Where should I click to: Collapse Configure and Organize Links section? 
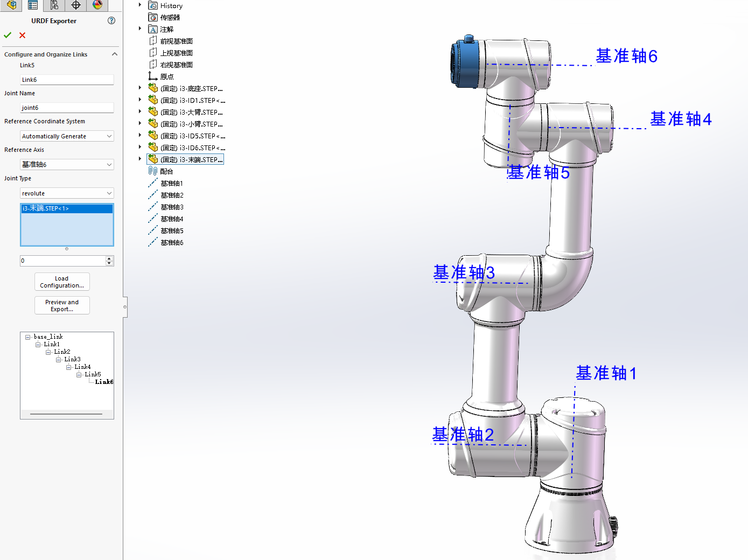click(115, 54)
